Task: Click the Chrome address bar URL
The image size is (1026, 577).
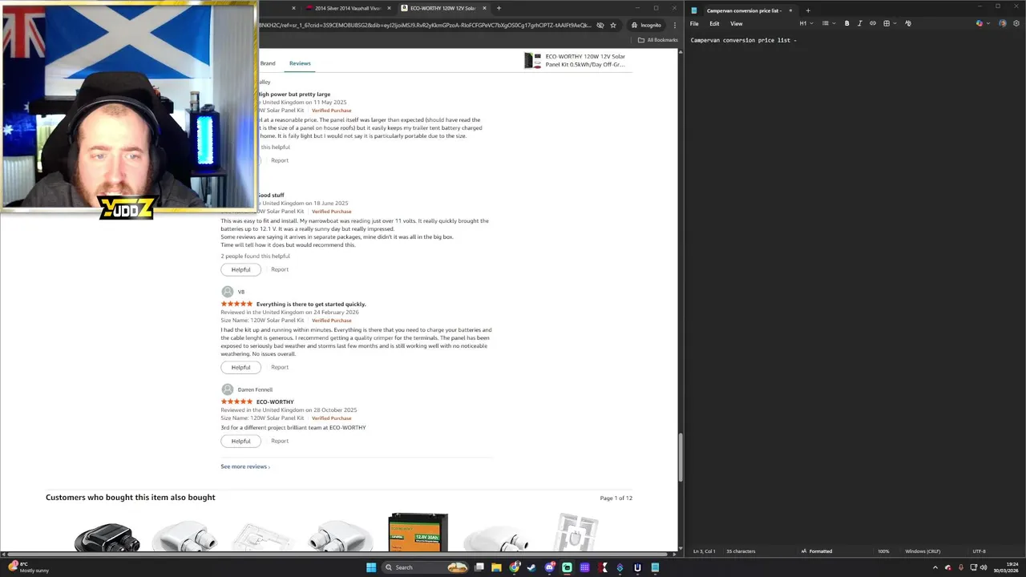Action: point(425,25)
